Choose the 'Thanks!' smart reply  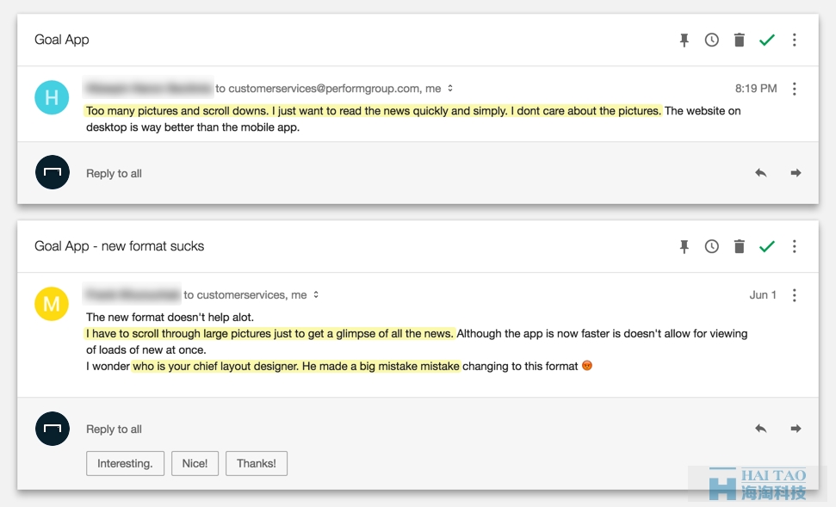[x=257, y=463]
